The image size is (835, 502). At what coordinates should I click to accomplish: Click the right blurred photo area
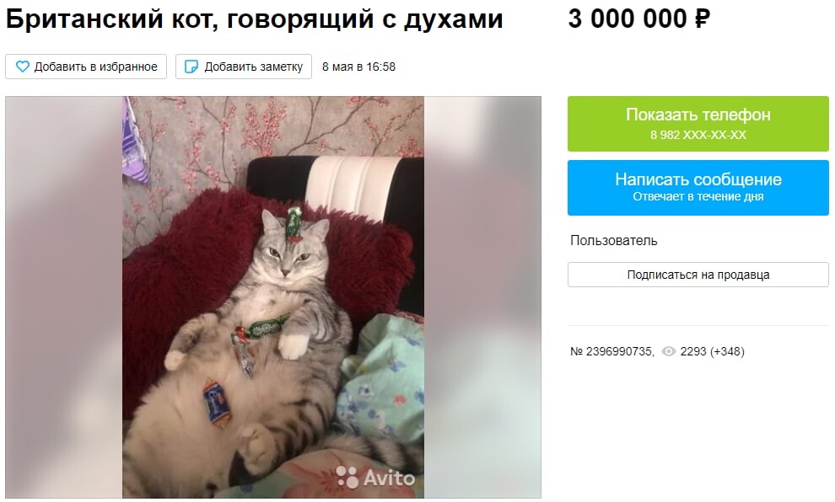482,297
